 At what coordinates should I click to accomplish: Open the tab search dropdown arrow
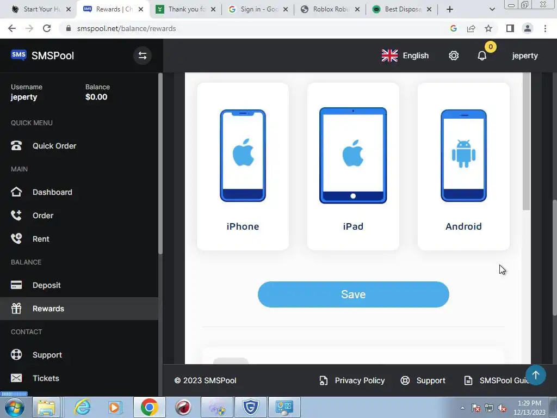coord(492,9)
